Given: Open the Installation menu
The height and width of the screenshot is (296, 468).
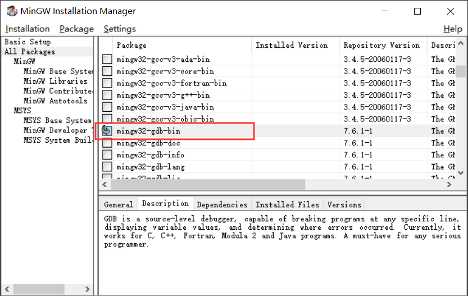Looking at the screenshot, I should (28, 29).
